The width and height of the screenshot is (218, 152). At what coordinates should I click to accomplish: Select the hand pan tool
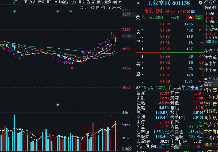click(103, 8)
